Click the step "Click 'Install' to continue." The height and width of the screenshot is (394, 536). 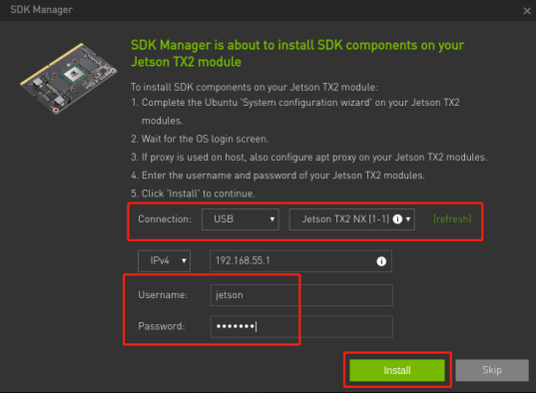point(193,194)
